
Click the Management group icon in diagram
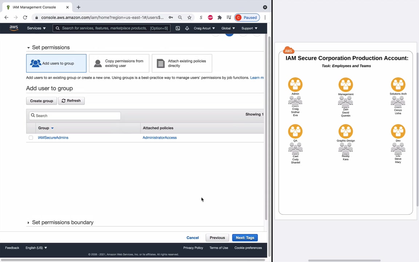[x=346, y=85]
